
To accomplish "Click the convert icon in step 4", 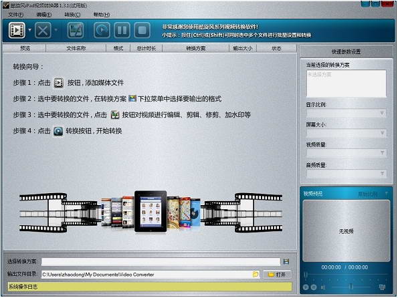I will coord(58,131).
